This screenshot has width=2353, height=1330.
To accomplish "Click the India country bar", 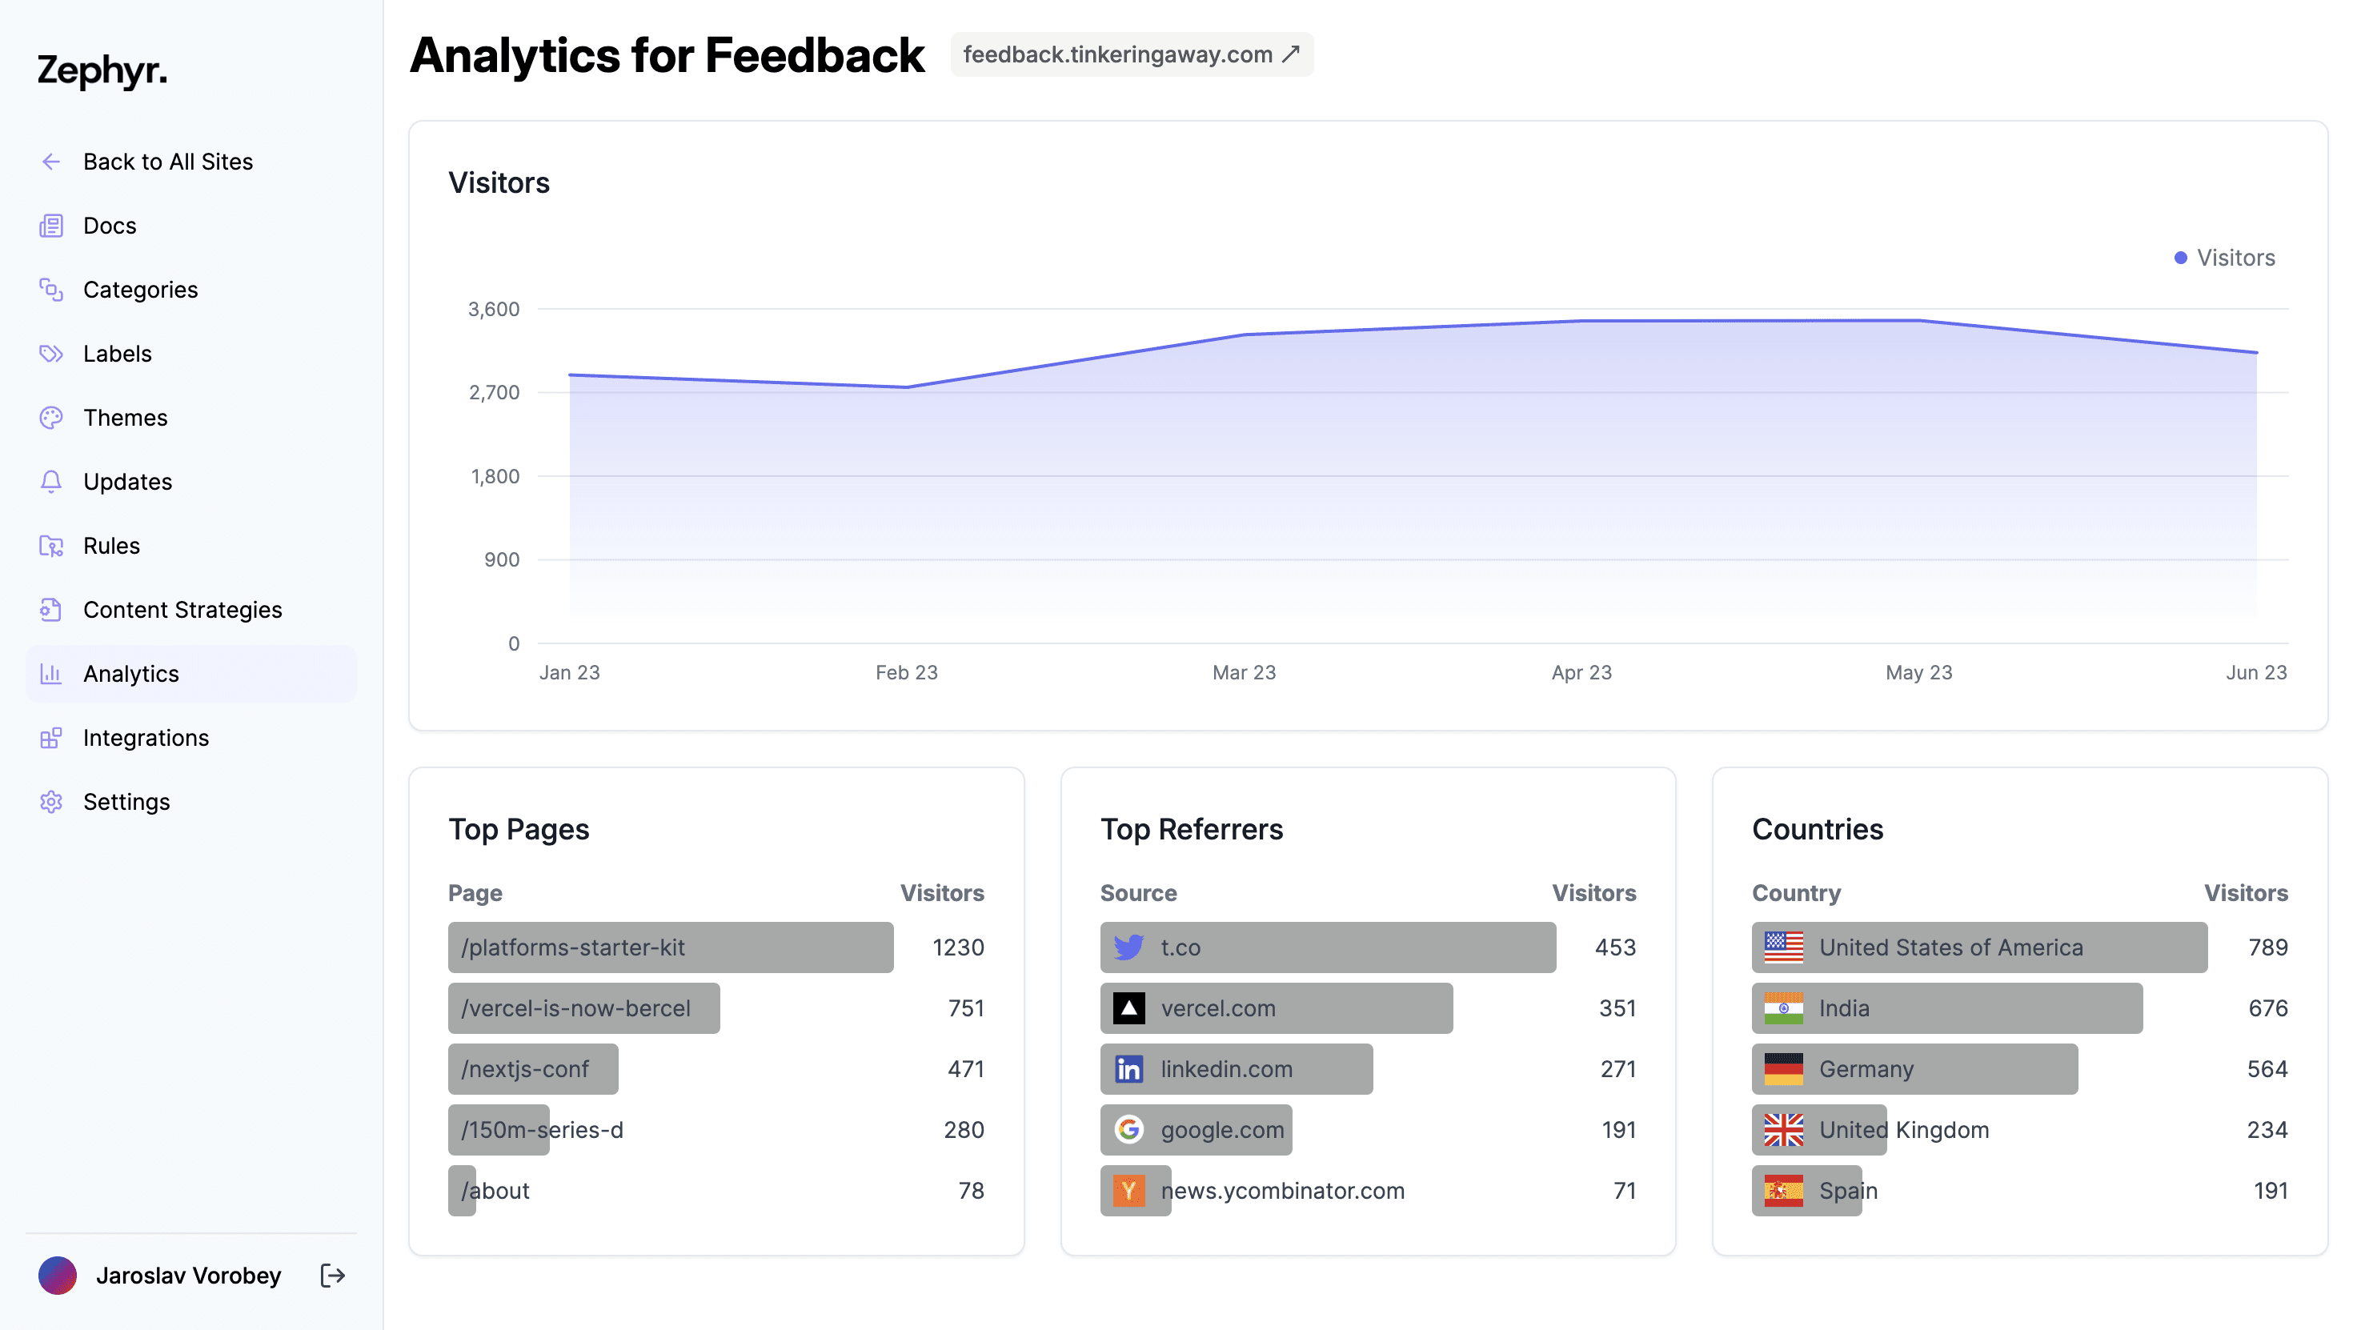I will (x=1946, y=1008).
